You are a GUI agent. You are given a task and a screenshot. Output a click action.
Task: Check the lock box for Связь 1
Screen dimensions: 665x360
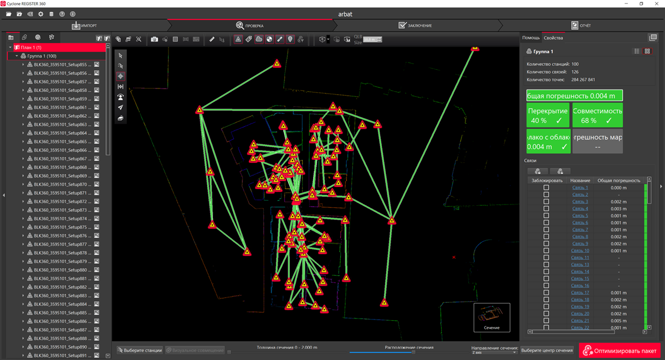(x=546, y=188)
